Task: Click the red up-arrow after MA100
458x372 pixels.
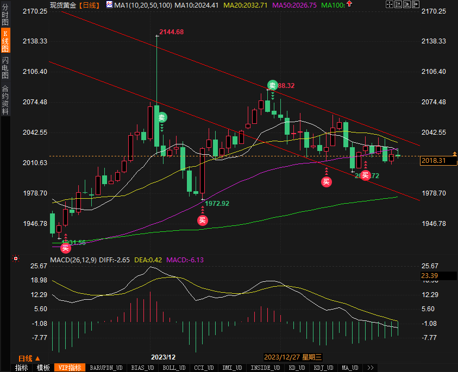Action: (x=348, y=5)
